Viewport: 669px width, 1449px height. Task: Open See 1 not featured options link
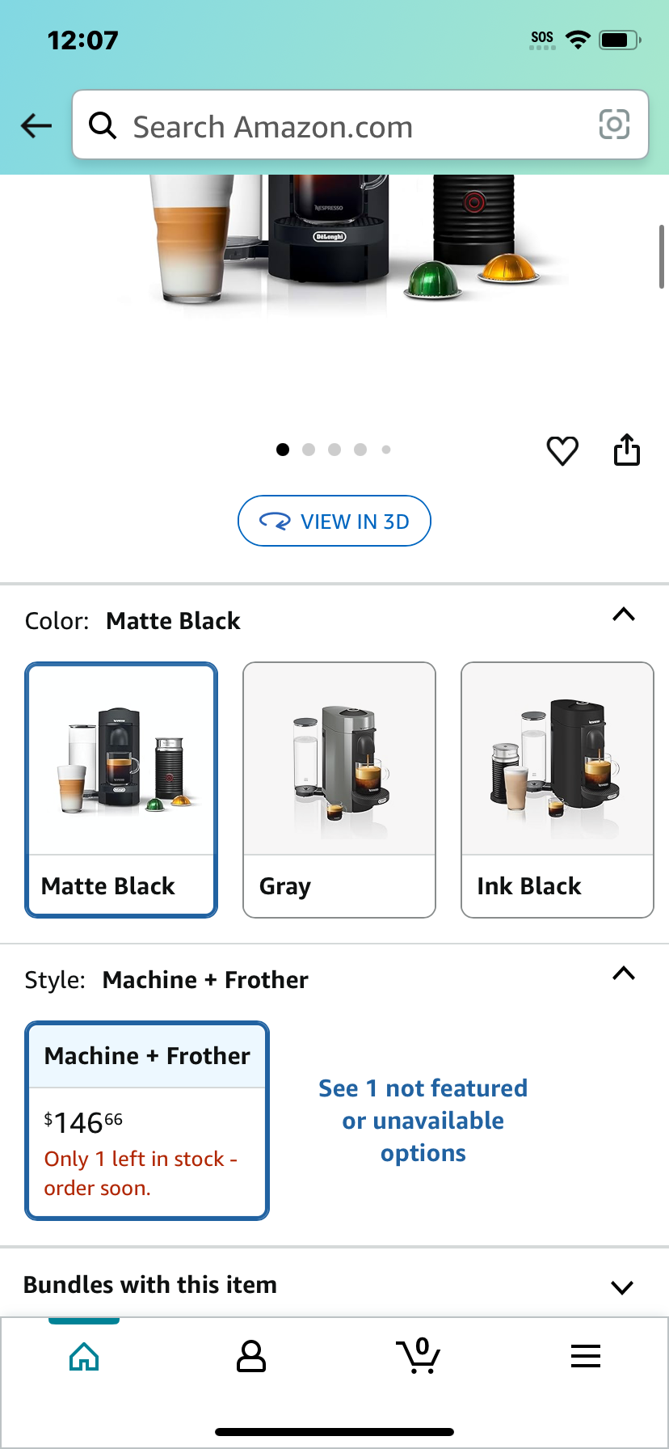[423, 1121]
